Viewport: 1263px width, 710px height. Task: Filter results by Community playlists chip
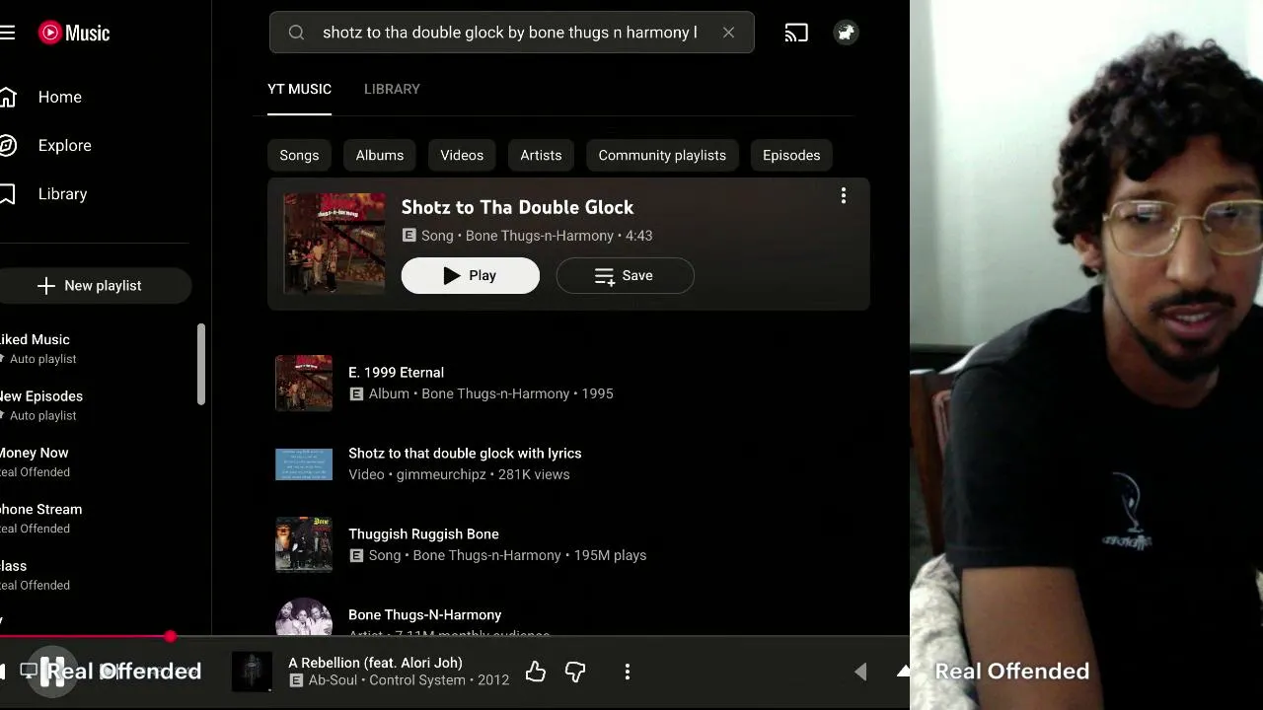coord(662,155)
